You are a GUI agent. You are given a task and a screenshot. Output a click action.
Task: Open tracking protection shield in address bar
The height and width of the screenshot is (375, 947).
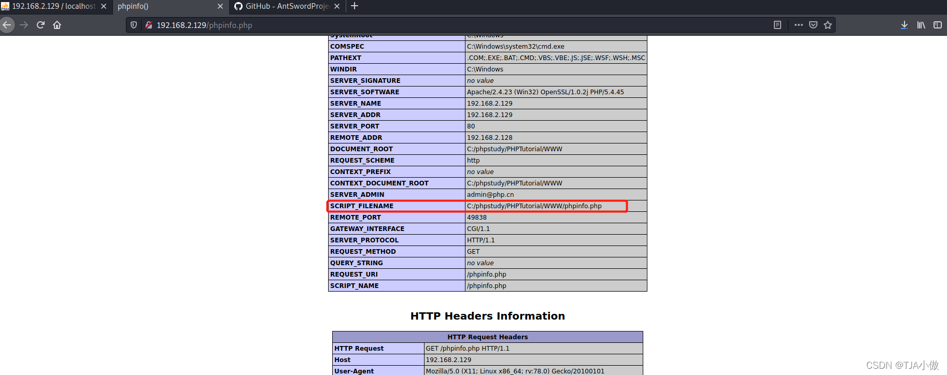[x=134, y=25]
